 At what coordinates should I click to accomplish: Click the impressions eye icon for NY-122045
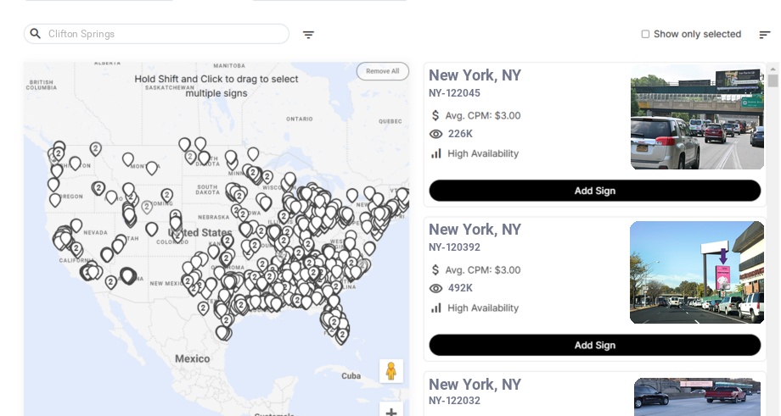[x=436, y=134]
